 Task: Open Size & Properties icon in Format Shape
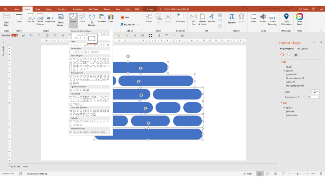[296, 55]
